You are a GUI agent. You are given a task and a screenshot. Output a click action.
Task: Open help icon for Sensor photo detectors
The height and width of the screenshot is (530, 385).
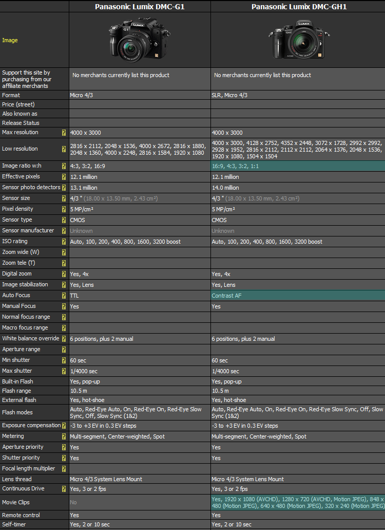[x=64, y=188]
